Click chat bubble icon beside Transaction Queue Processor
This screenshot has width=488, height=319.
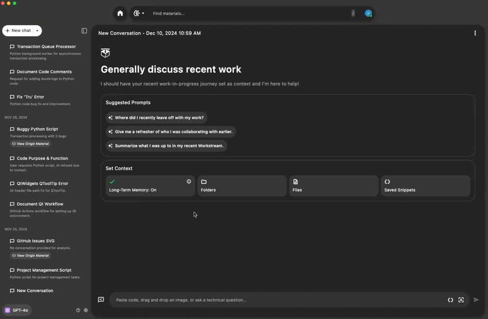[12, 47]
